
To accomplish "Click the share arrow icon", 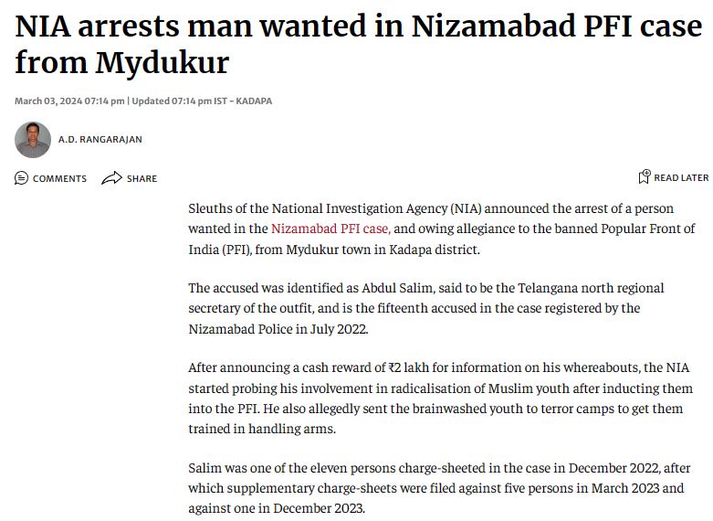I will (x=111, y=178).
